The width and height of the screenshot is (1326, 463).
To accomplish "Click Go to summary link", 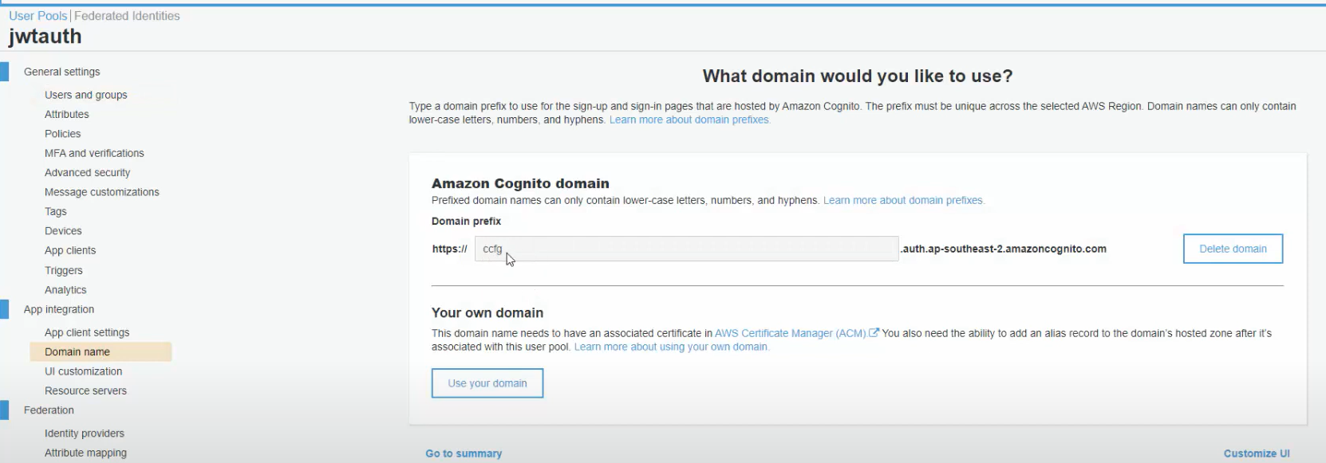I will [x=464, y=453].
